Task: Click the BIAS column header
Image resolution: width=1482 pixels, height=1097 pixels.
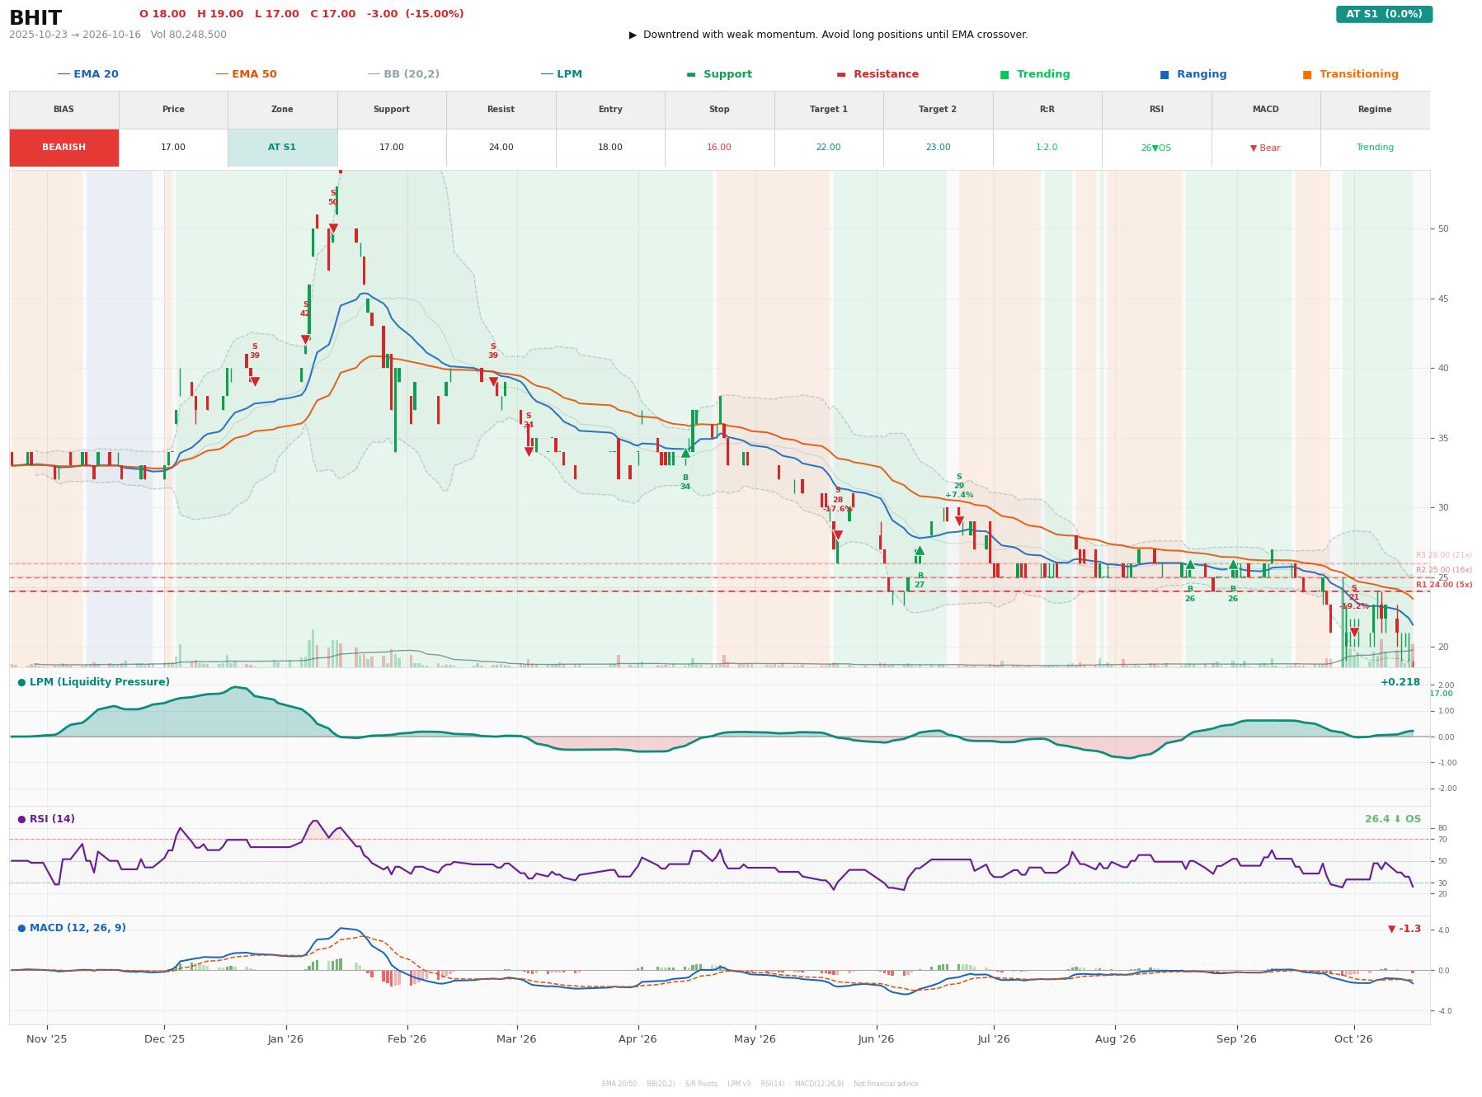Action: [64, 110]
